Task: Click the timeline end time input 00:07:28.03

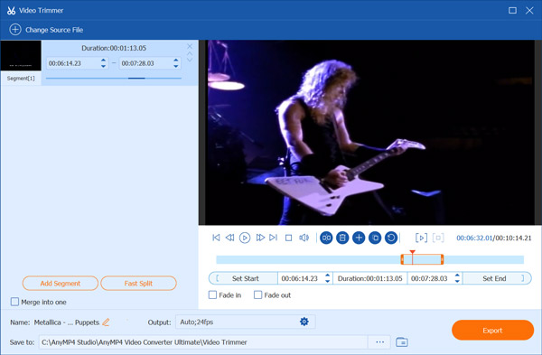Action: [430, 278]
